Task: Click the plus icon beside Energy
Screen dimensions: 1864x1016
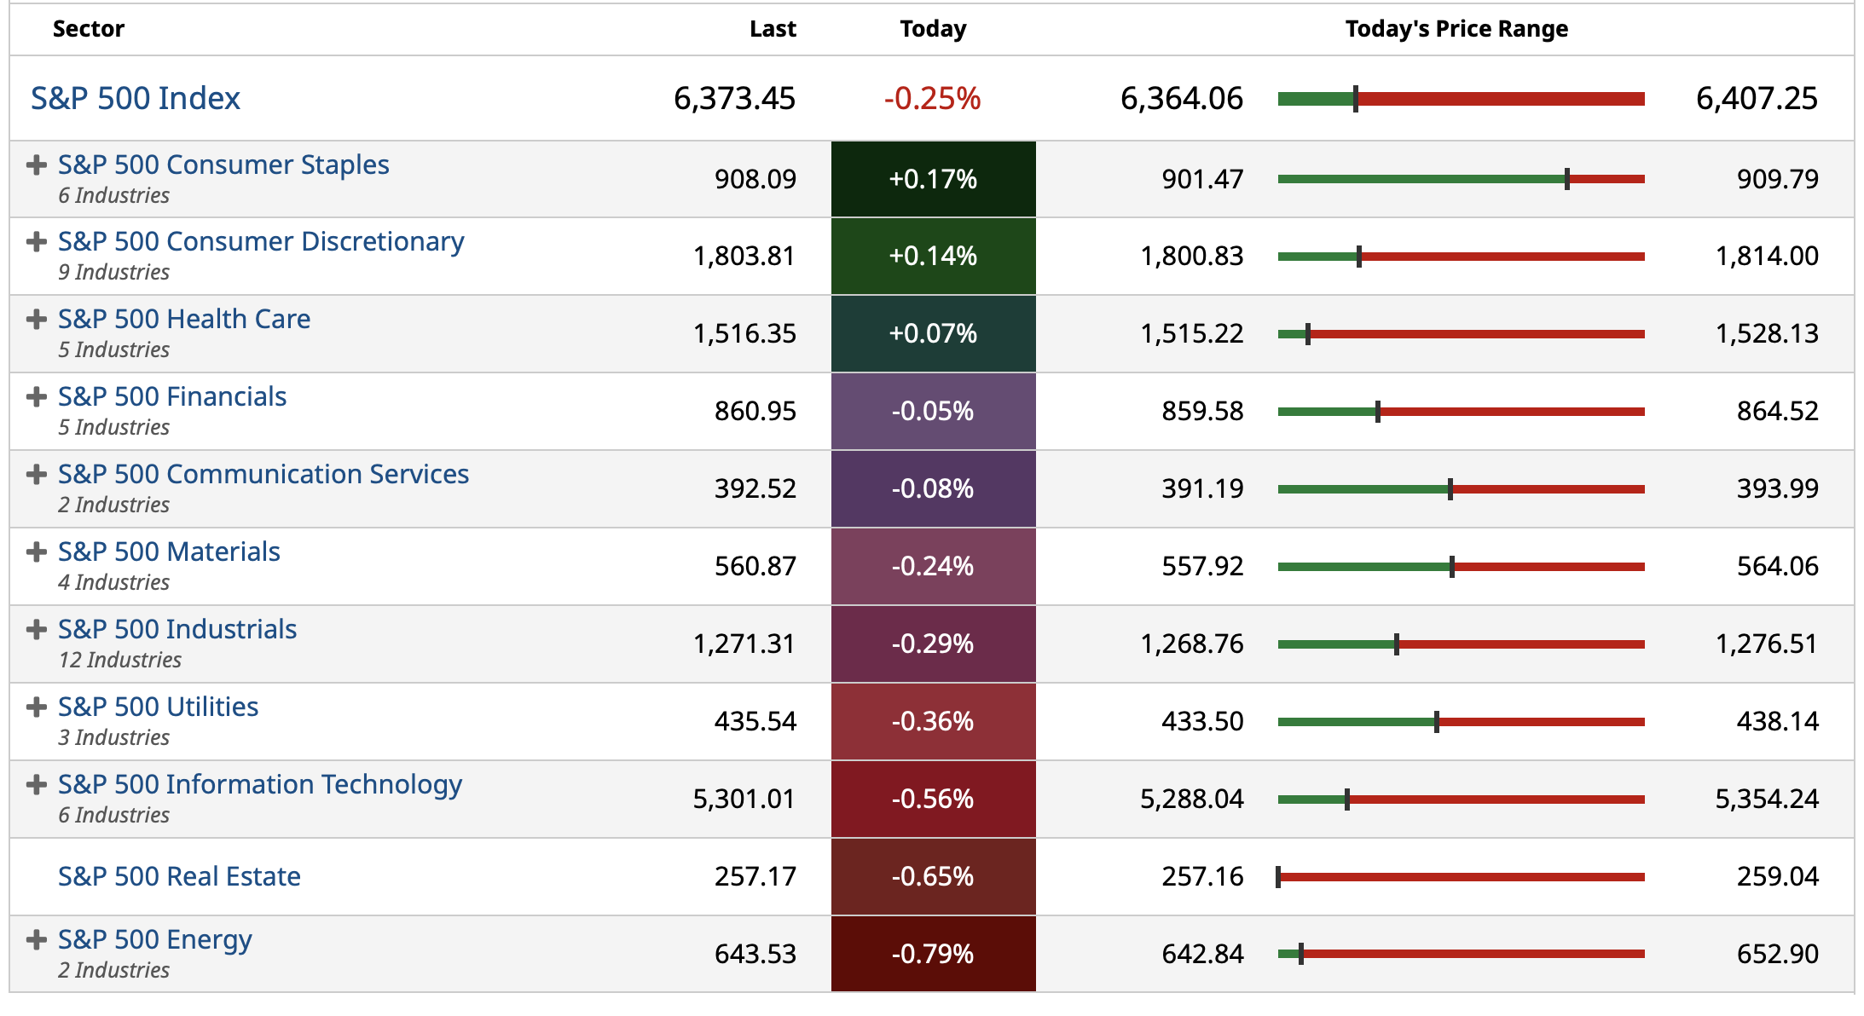Action: pyautogui.click(x=36, y=940)
